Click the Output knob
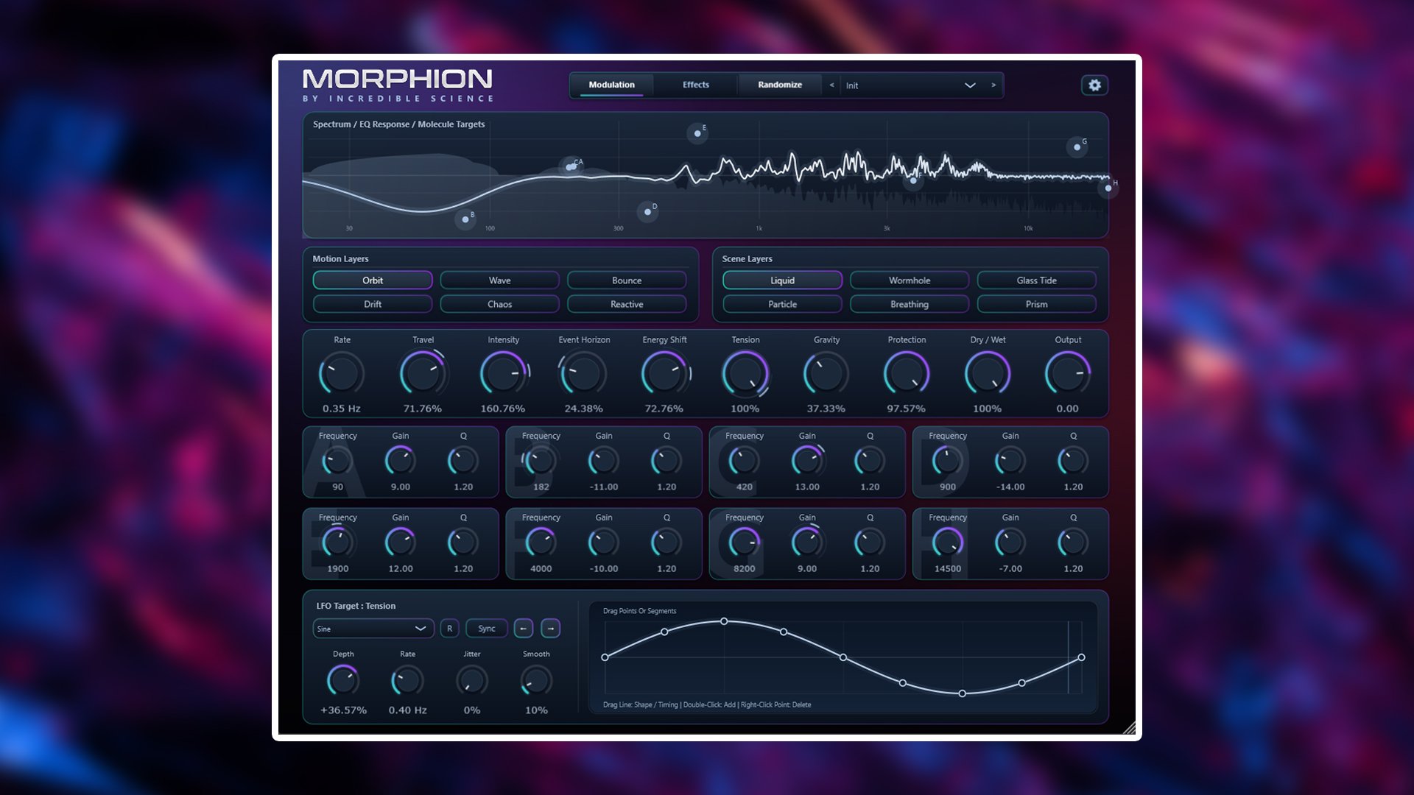 (1068, 374)
